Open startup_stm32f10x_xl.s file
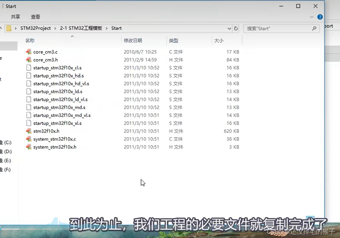Viewport: 340px width, 238px height. click(x=54, y=123)
